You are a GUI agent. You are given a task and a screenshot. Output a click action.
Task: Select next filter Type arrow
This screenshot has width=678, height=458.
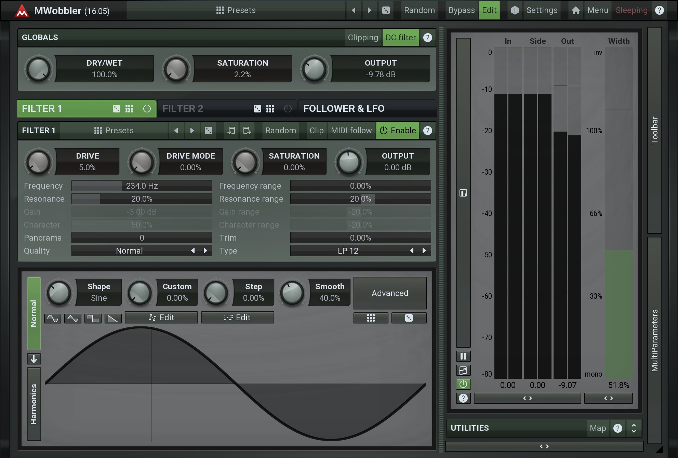point(424,251)
